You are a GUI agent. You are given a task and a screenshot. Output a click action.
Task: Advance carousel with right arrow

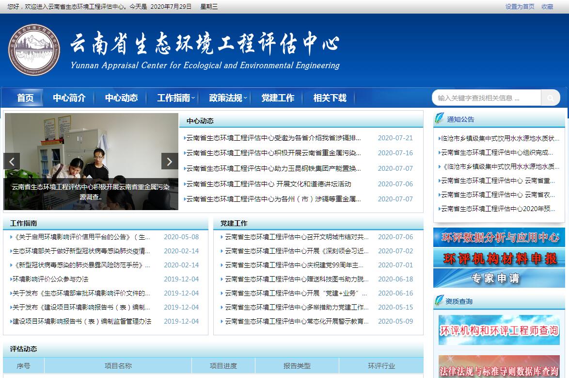click(x=169, y=162)
